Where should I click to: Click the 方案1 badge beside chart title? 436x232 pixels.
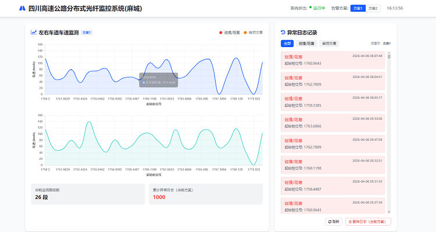[x=87, y=33]
